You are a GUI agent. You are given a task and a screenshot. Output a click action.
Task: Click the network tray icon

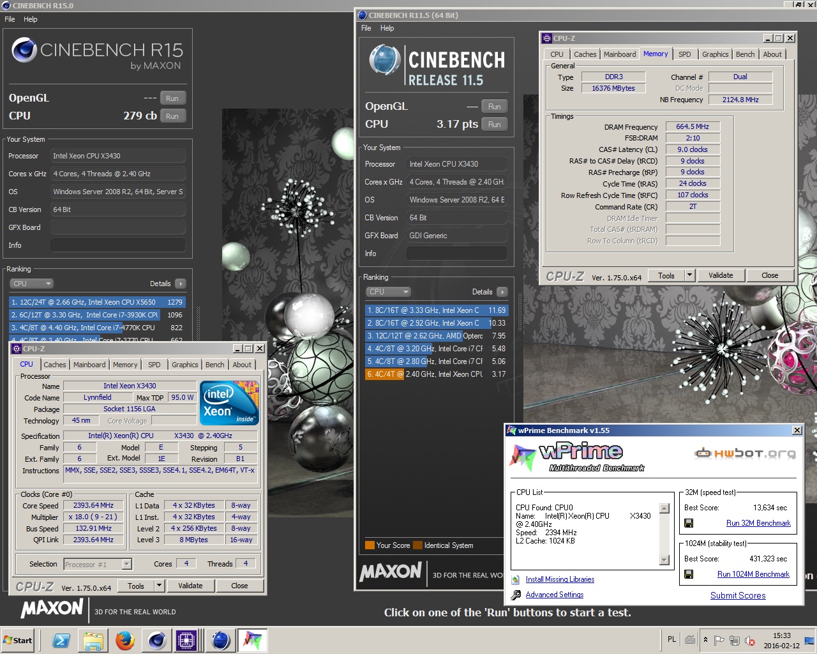point(735,640)
